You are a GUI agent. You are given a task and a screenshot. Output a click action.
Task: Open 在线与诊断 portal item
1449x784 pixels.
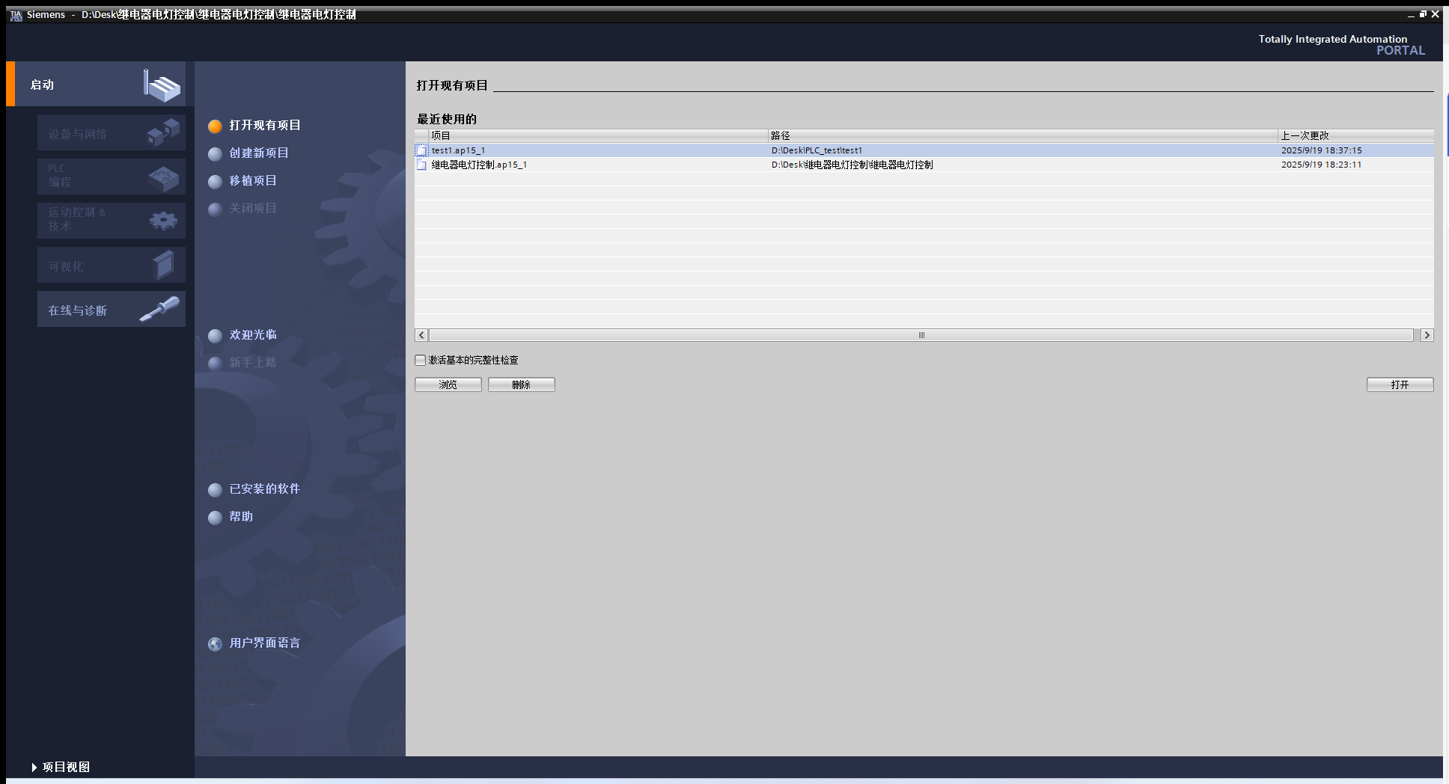(x=111, y=309)
